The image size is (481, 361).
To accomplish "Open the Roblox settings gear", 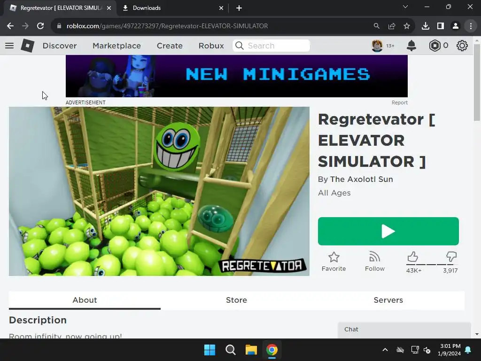I will (x=462, y=46).
